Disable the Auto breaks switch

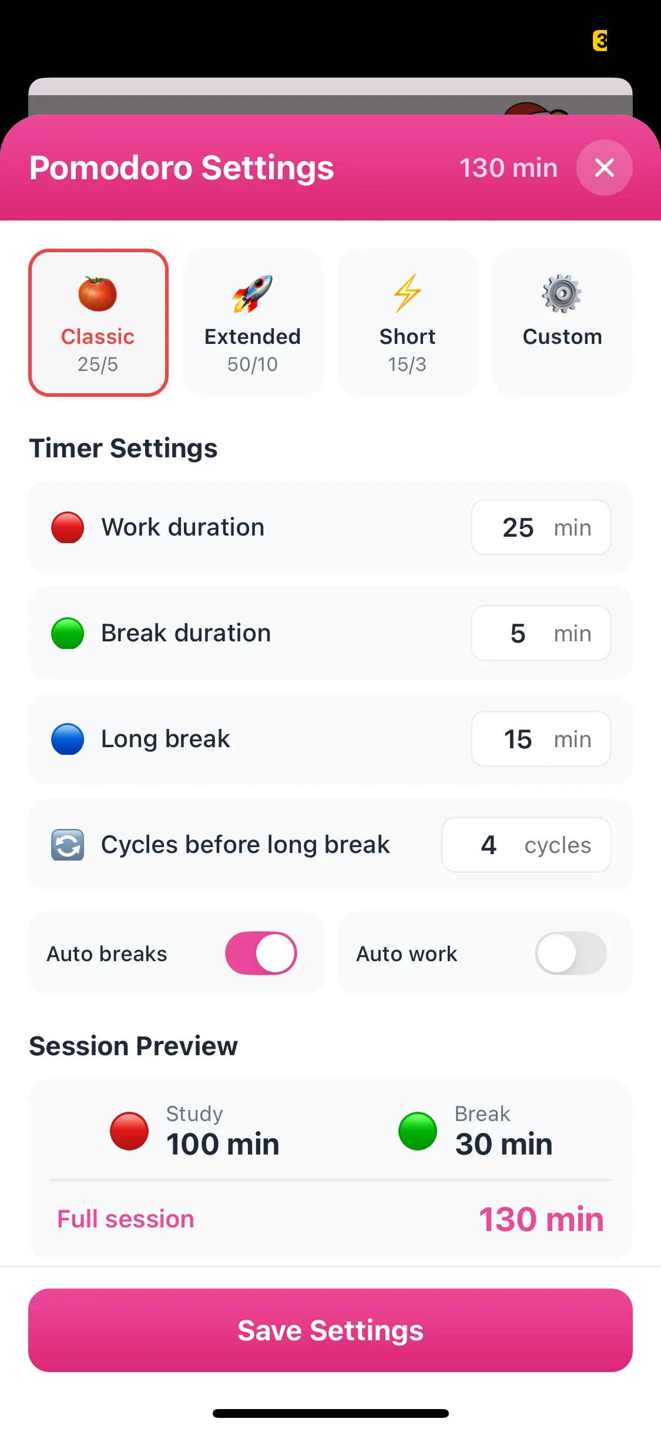pos(261,953)
